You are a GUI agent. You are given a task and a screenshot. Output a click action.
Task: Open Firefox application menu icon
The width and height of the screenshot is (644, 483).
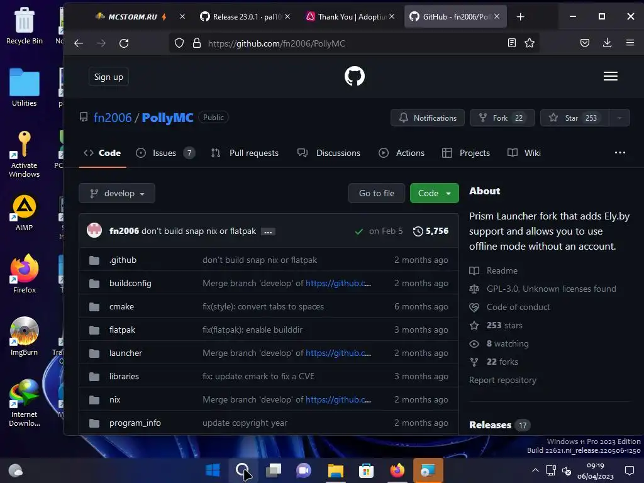630,43
